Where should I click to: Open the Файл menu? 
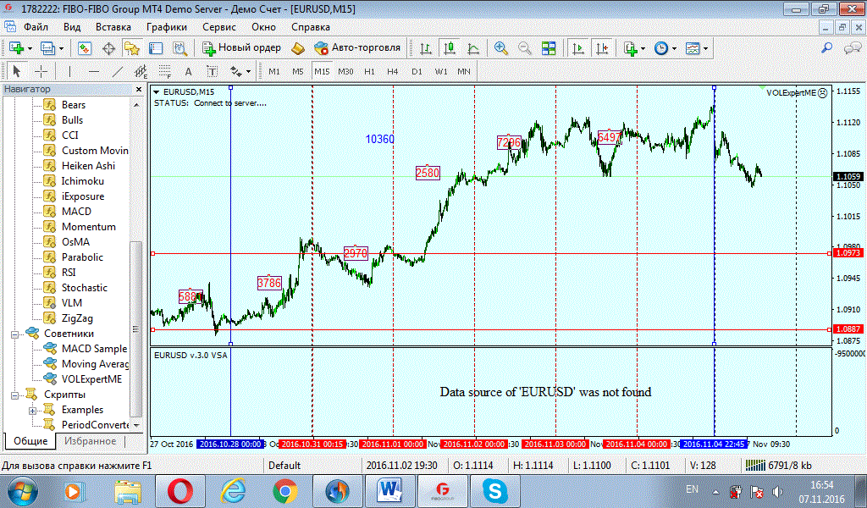[36, 27]
